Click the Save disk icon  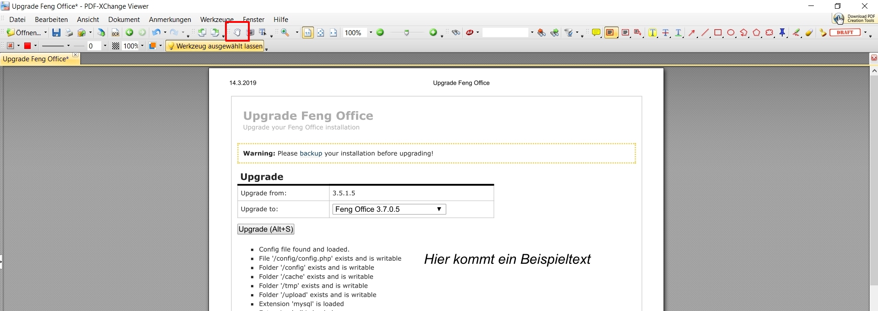(x=56, y=32)
